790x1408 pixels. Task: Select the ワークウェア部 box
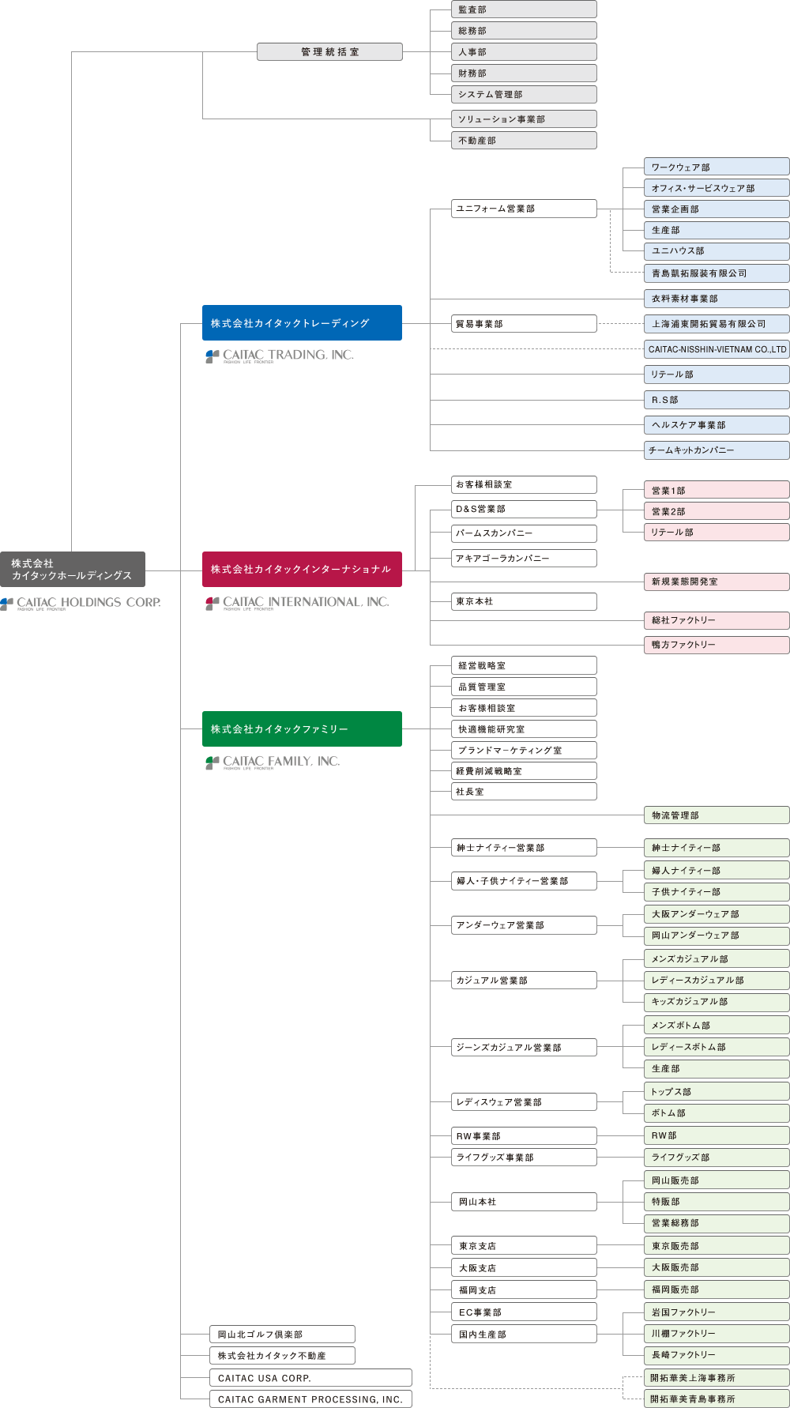[717, 167]
